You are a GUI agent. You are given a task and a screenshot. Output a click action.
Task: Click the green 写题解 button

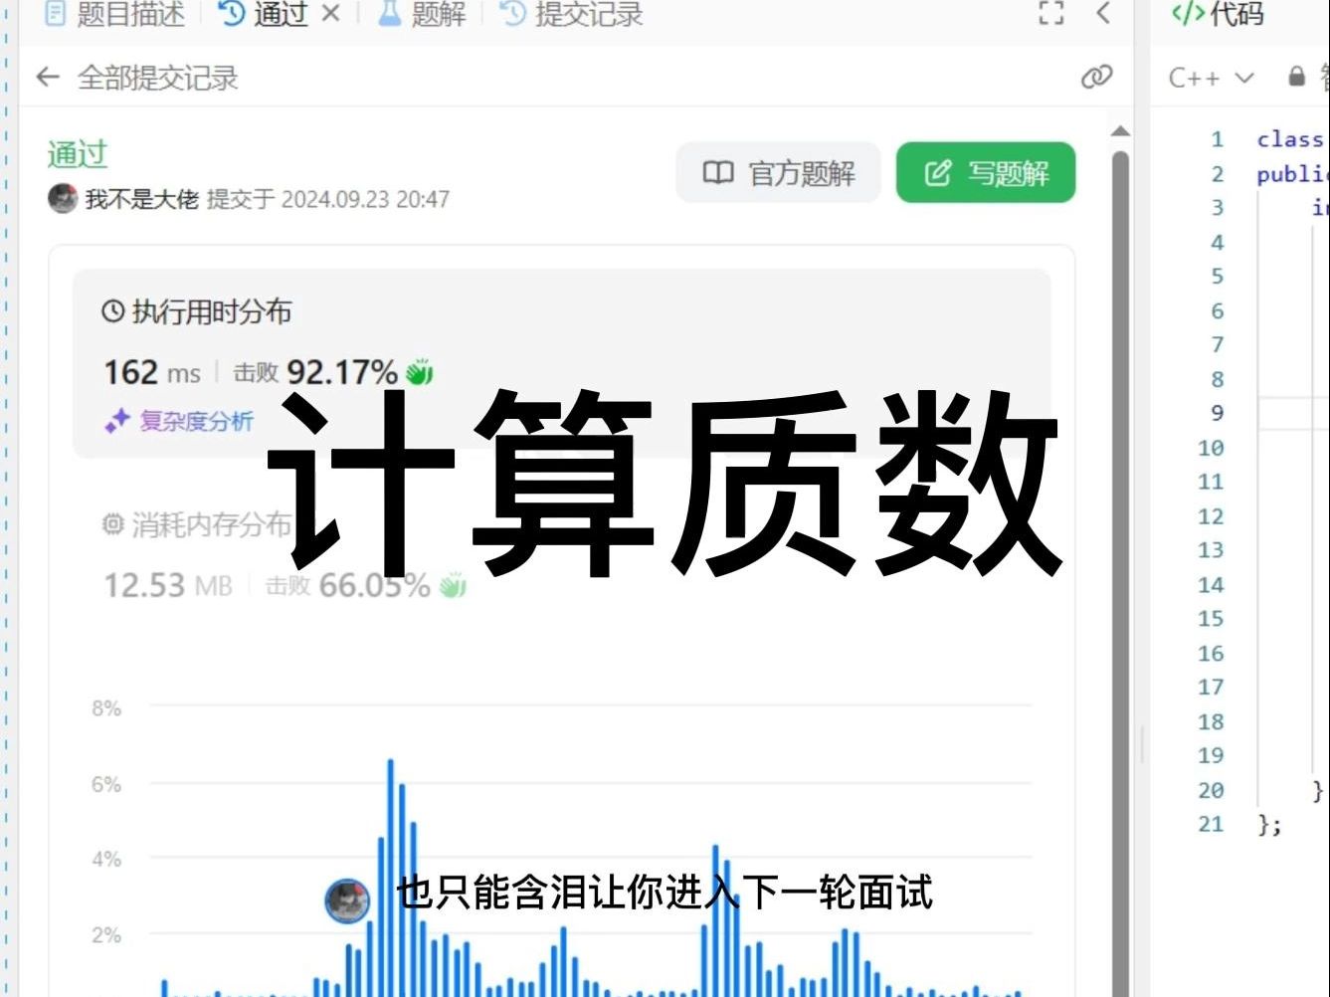(x=985, y=172)
